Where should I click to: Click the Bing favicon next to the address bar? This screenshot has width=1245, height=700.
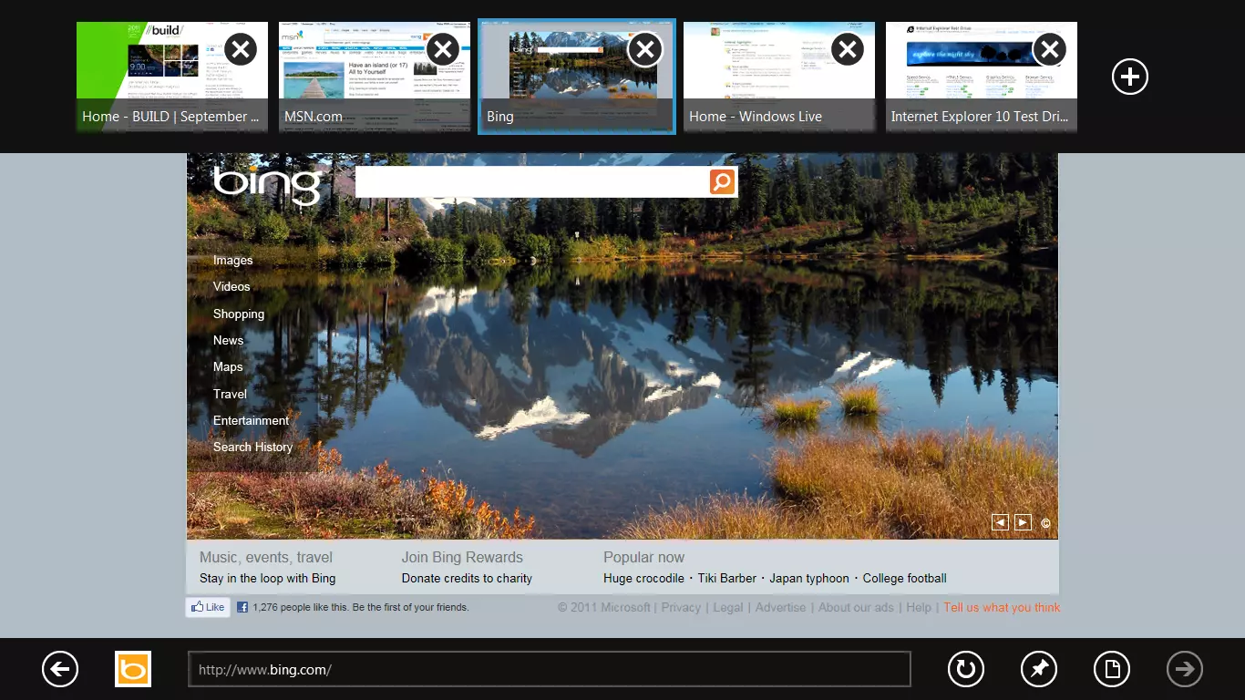[132, 668]
